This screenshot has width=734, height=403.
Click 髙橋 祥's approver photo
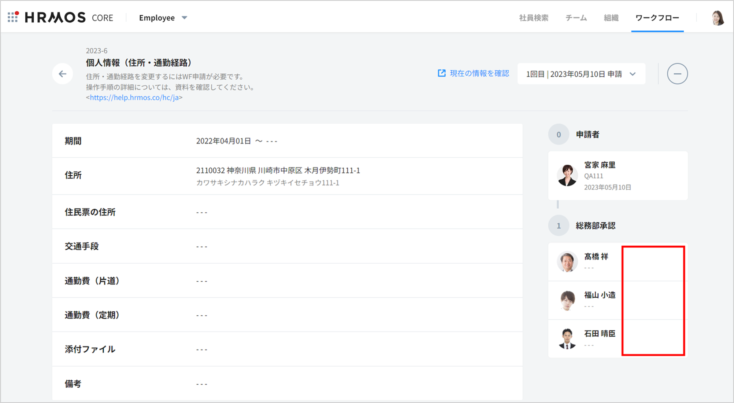[567, 261]
